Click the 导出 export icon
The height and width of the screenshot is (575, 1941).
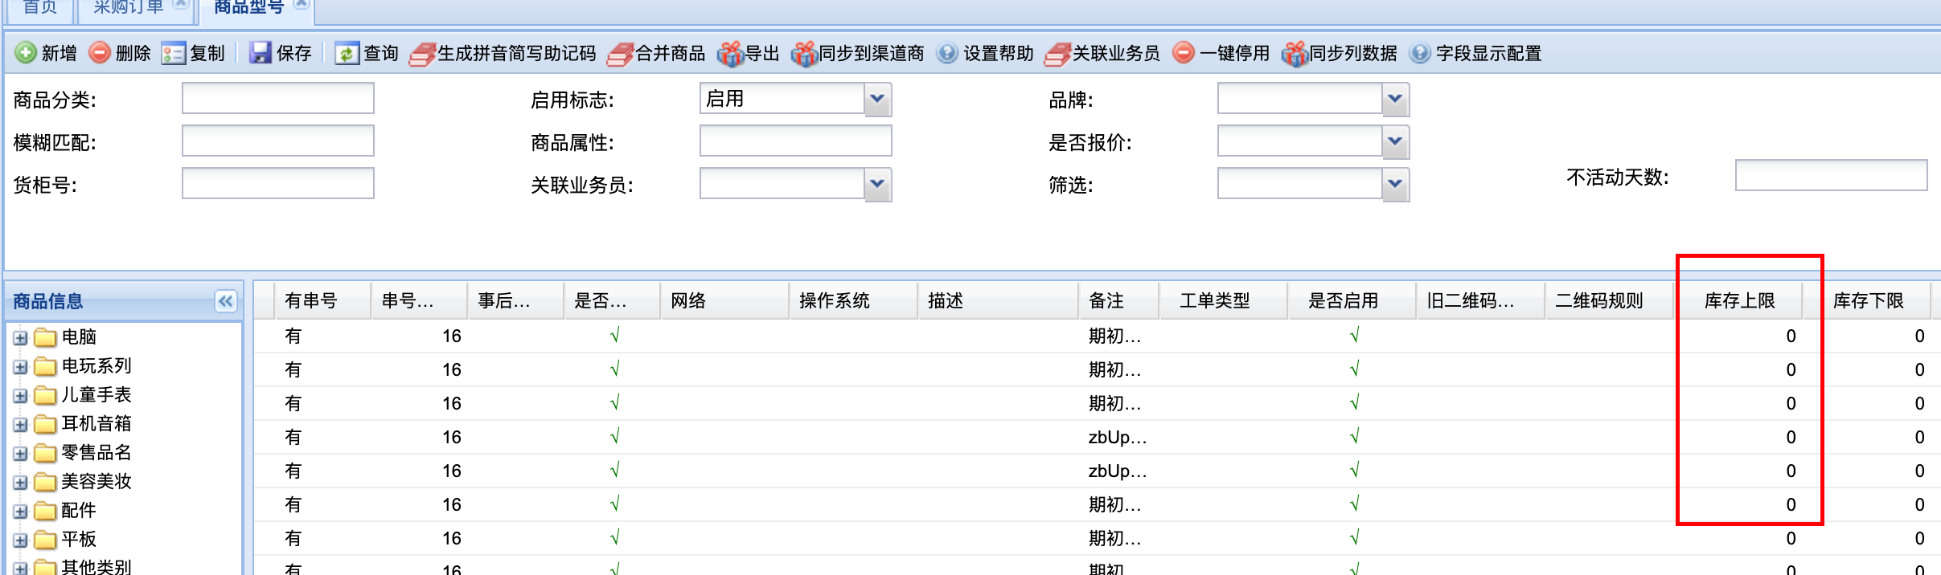point(730,53)
